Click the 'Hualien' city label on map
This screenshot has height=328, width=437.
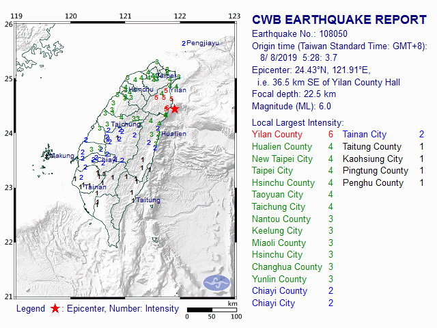coord(173,134)
